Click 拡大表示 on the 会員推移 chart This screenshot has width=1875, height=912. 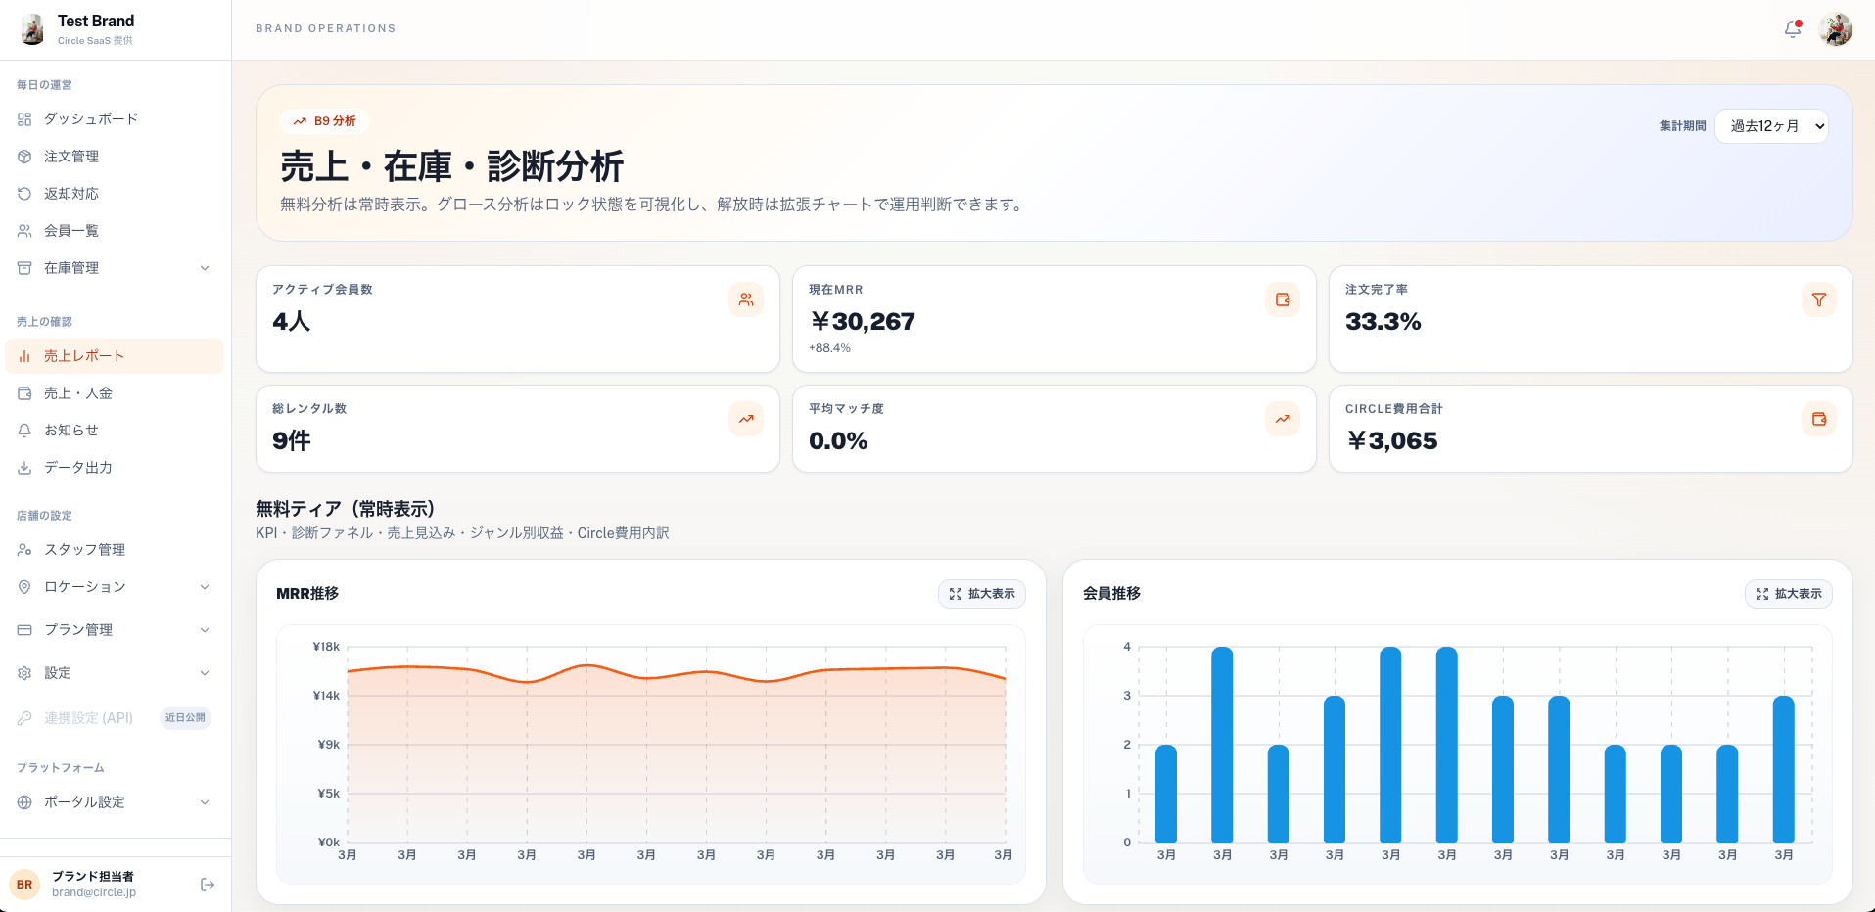tap(1789, 594)
